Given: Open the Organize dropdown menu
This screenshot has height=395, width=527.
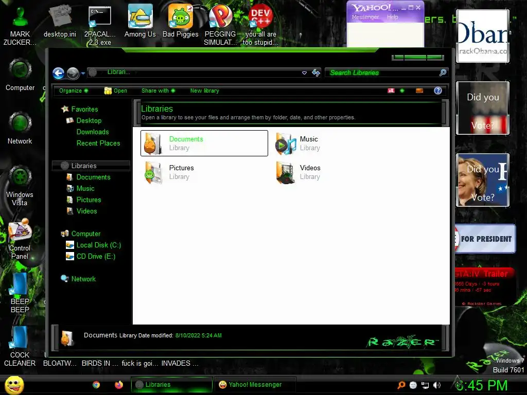Looking at the screenshot, I should [74, 91].
